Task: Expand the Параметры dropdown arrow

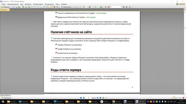Action: 12,98
